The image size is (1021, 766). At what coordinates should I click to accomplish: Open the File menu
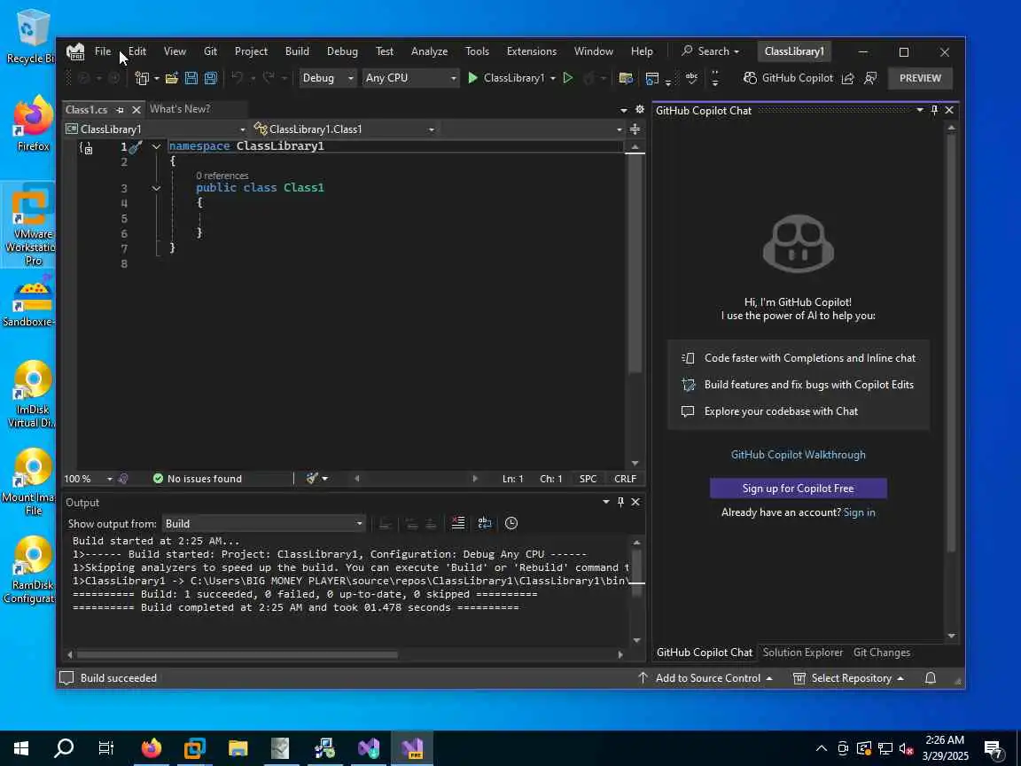click(103, 51)
